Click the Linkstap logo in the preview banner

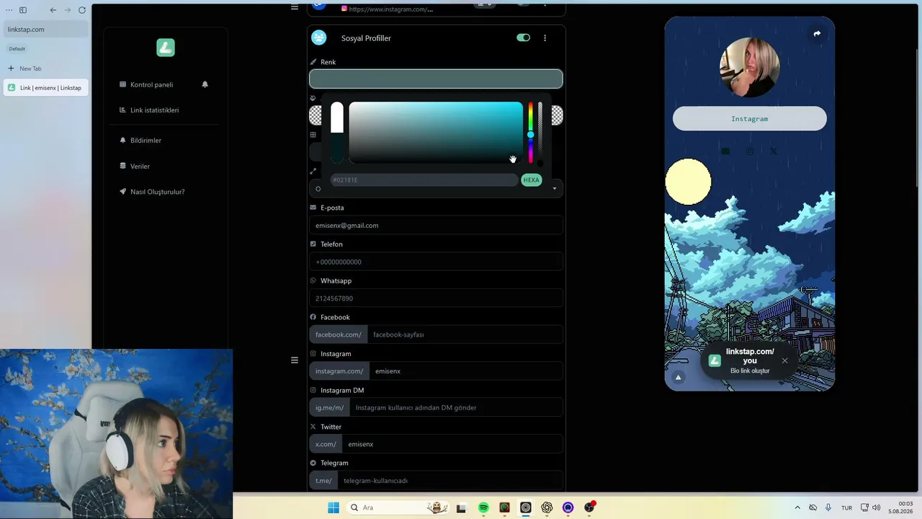[715, 360]
